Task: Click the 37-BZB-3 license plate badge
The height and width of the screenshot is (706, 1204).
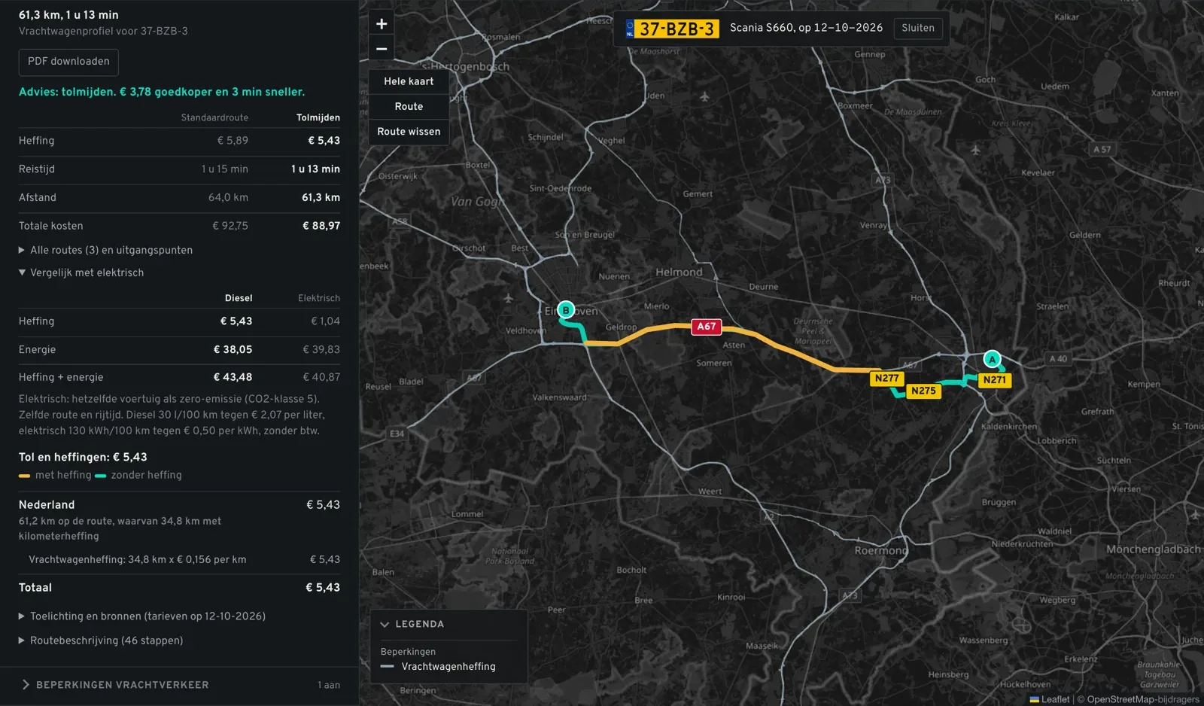Action: click(672, 29)
